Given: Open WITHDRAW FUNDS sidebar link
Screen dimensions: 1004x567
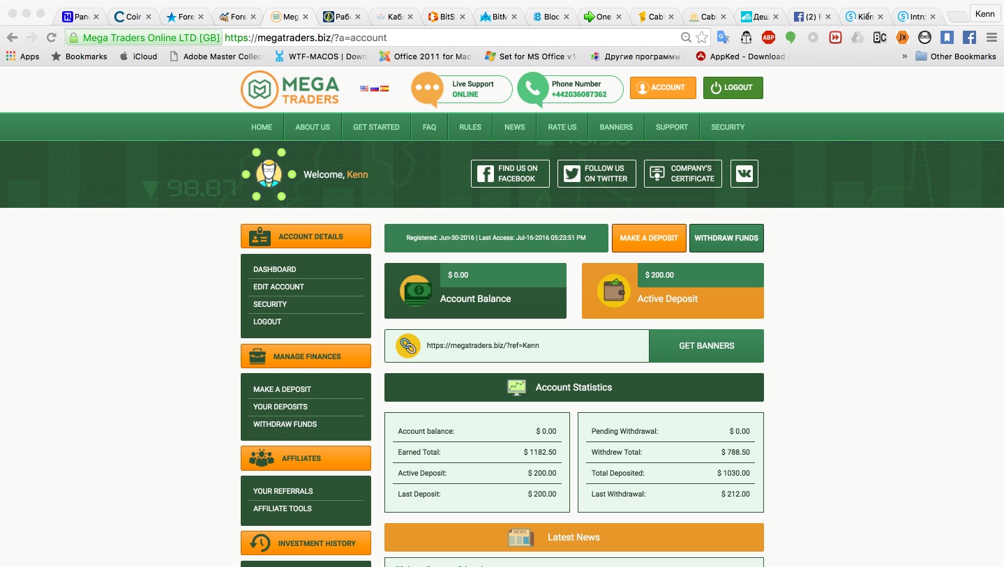Looking at the screenshot, I should [x=285, y=424].
